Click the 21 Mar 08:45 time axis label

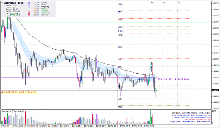[x=77, y=126]
